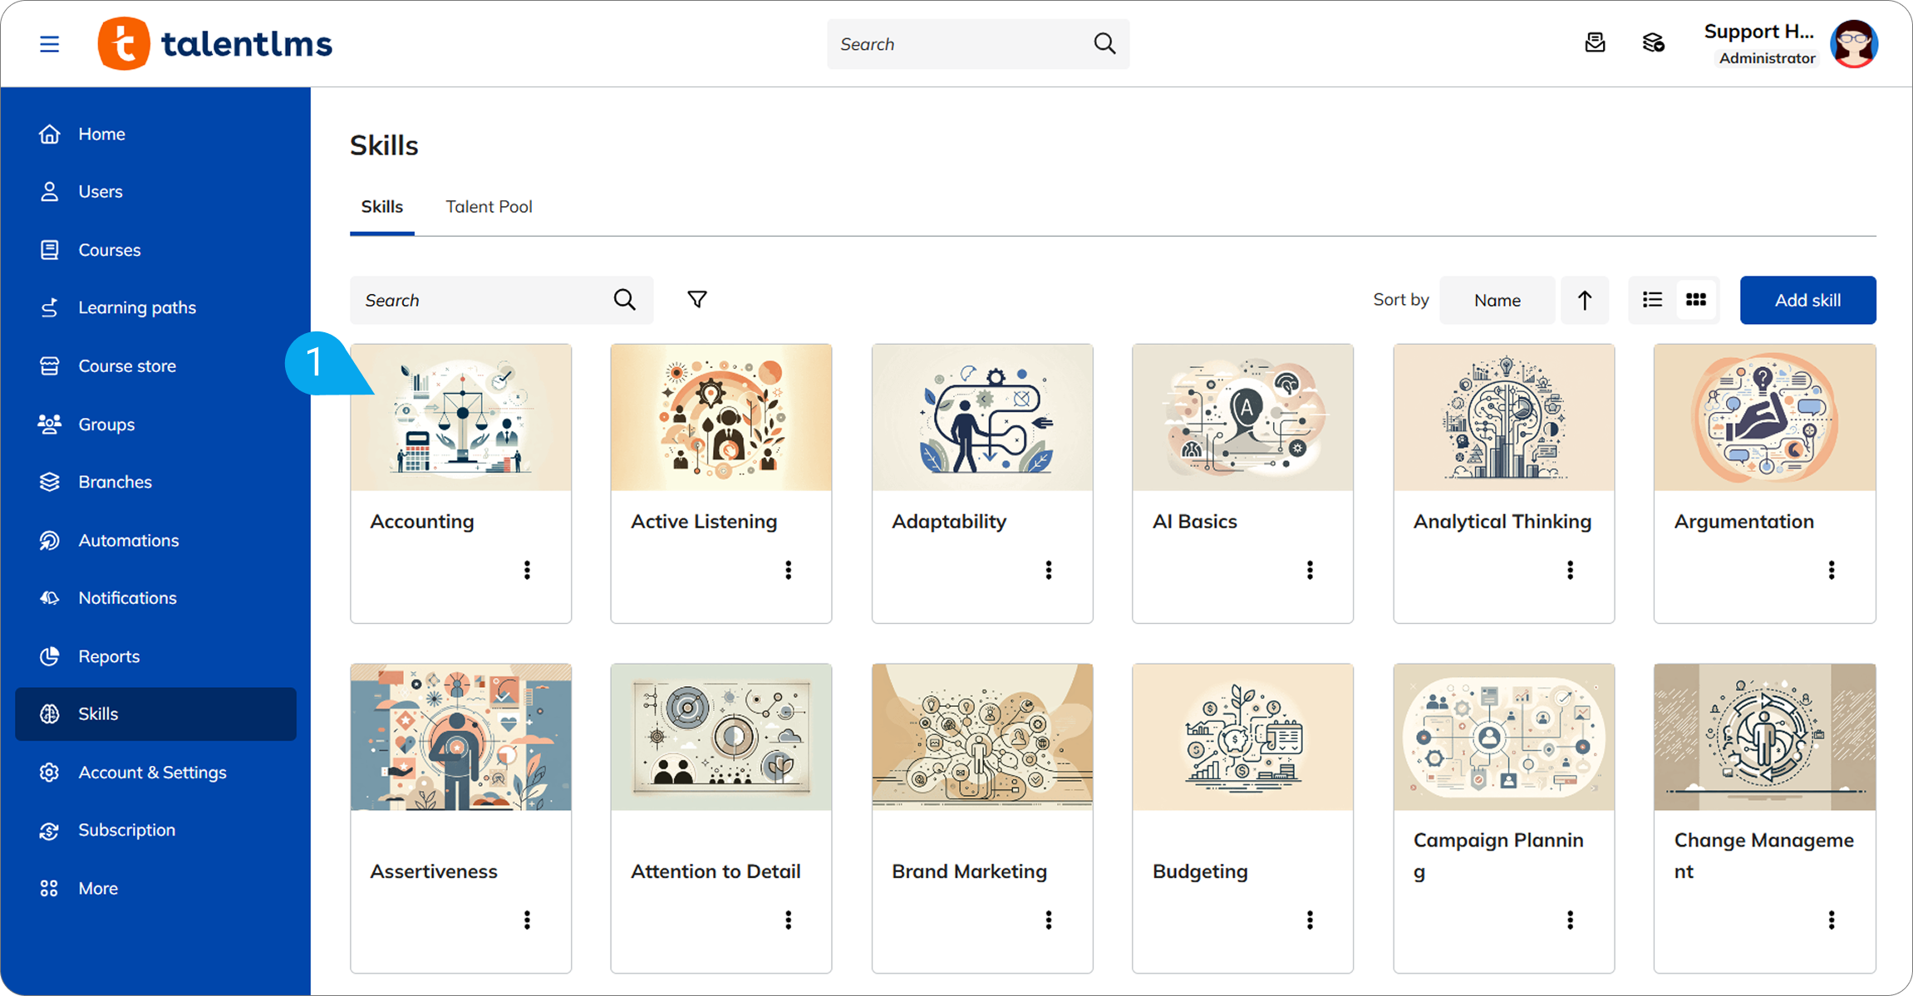Open the filter icon next to the Skills search
The height and width of the screenshot is (996, 1913).
pyautogui.click(x=697, y=300)
